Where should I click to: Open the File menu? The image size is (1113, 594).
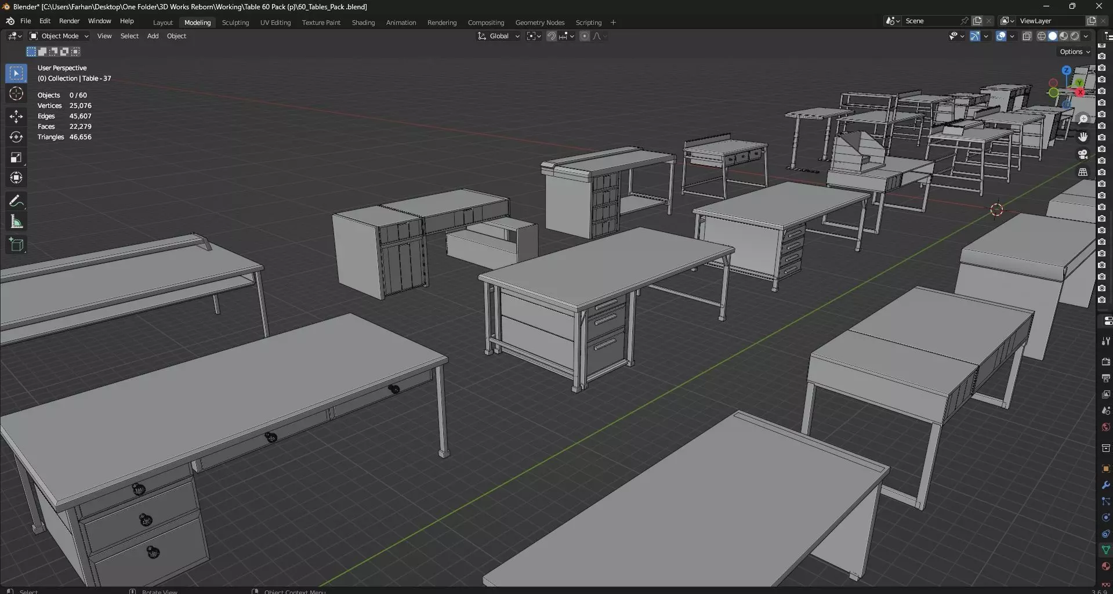26,21
